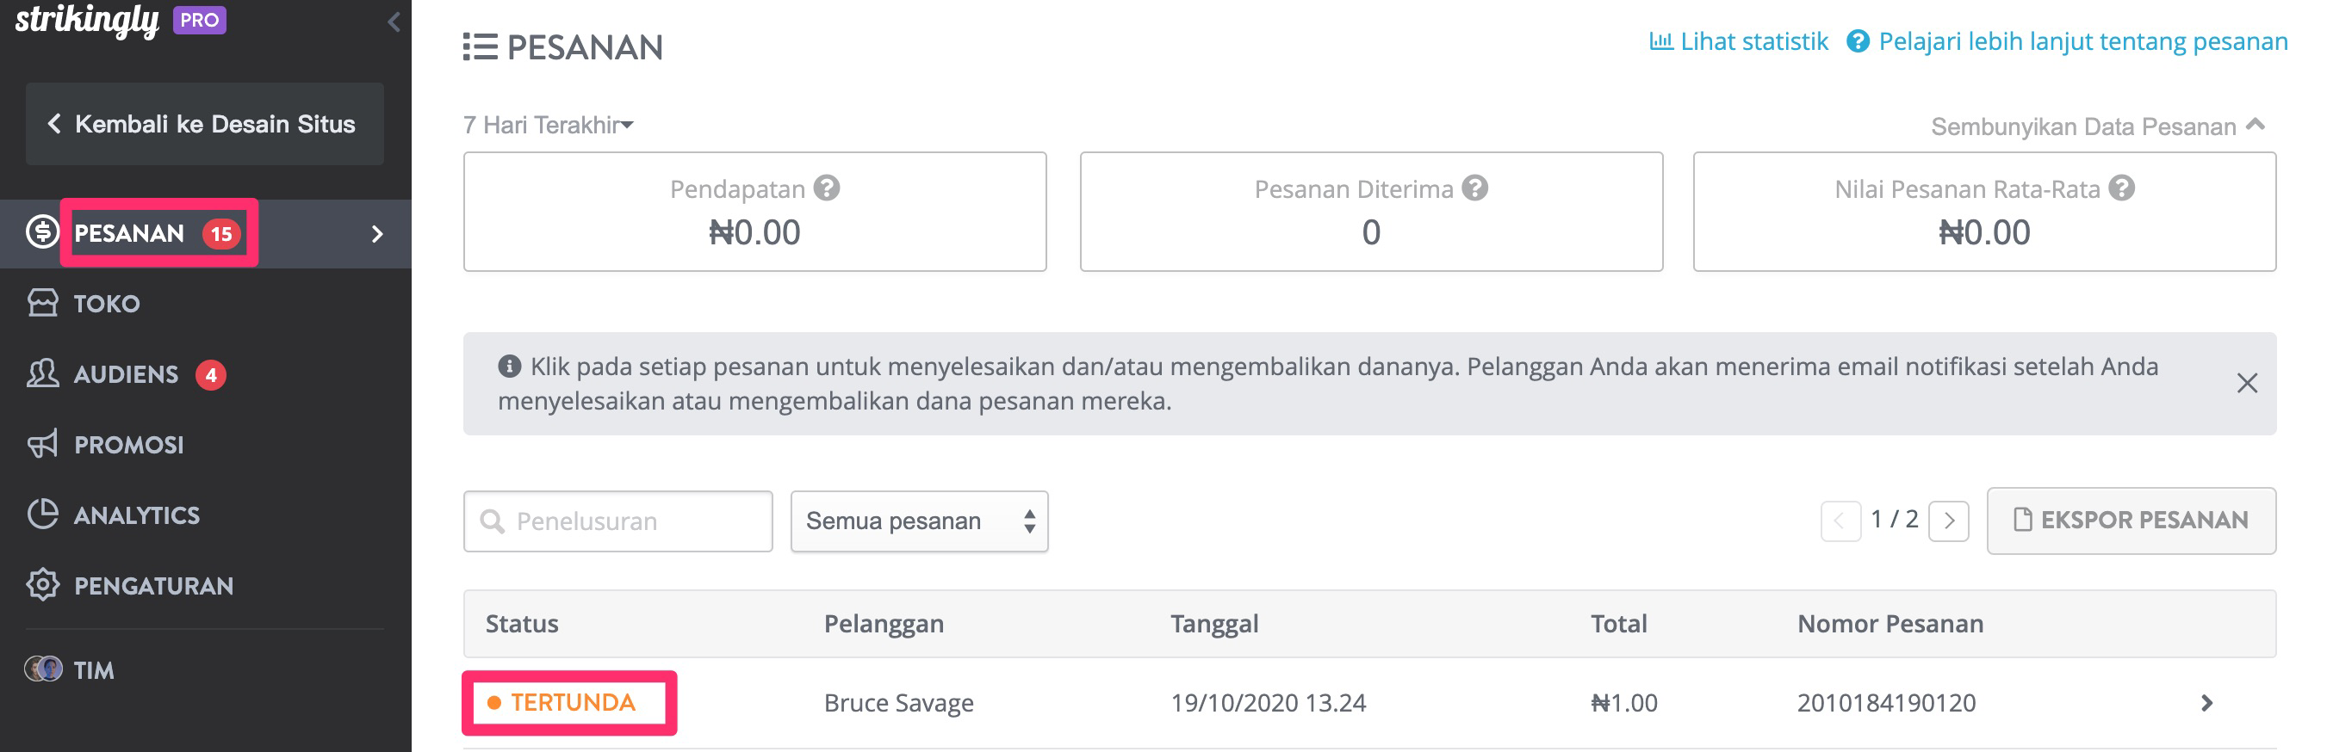The width and height of the screenshot is (2327, 752).
Task: Focus the Penelusuran search field
Action: pyautogui.click(x=617, y=521)
